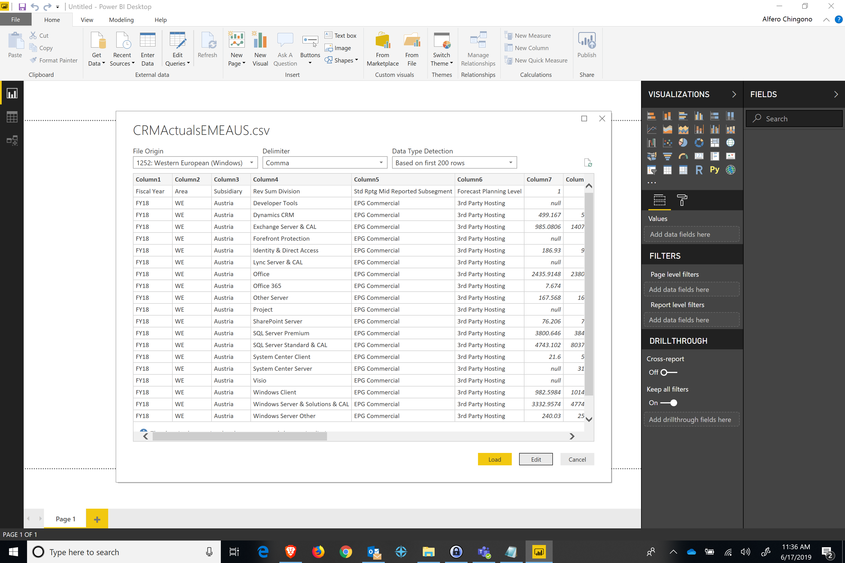Open the Report view in sidebar
This screenshot has height=563, width=845.
[x=12, y=93]
